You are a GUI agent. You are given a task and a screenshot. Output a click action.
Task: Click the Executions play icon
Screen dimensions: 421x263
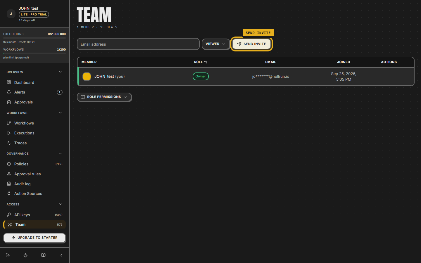tap(9, 133)
